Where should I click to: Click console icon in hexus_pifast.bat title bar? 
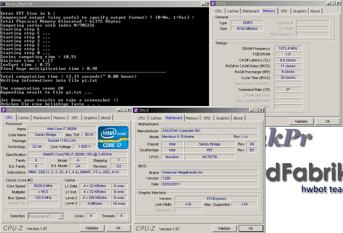coord(3,4)
